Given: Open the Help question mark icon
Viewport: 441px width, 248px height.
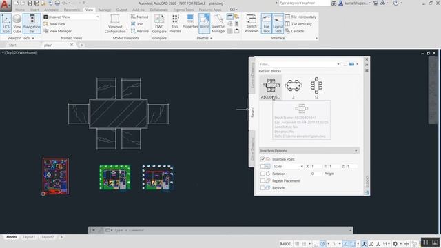Looking at the screenshot, I should [396, 3].
